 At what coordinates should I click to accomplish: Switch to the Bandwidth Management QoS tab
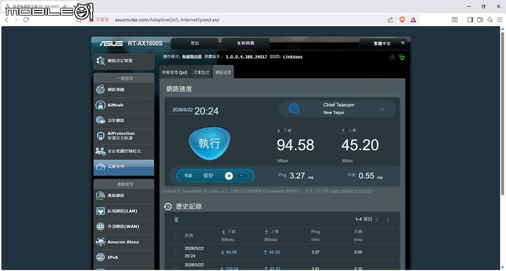[x=175, y=72]
